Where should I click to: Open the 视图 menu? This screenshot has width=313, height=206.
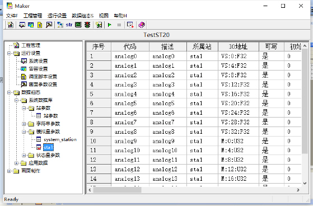click(x=104, y=16)
